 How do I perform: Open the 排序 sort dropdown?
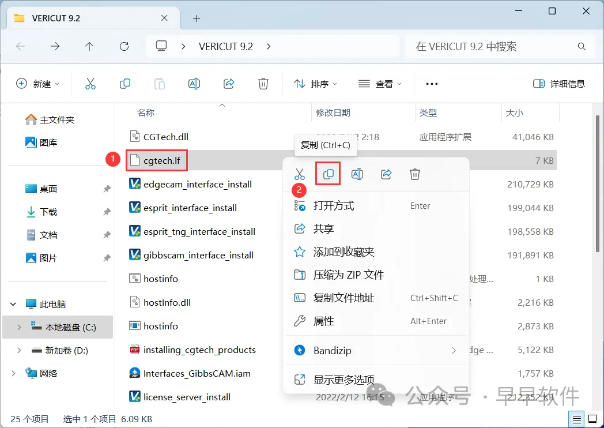[x=315, y=84]
